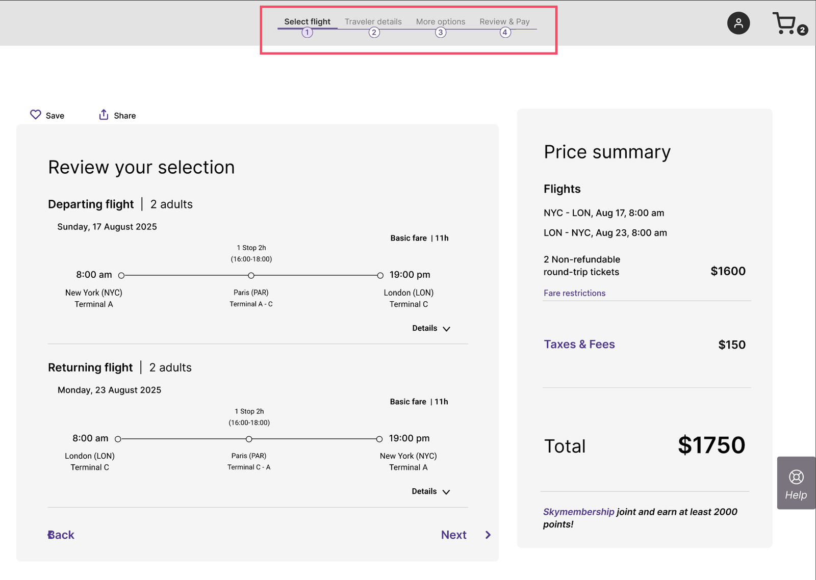Click the Help lifebuoy button

click(796, 483)
